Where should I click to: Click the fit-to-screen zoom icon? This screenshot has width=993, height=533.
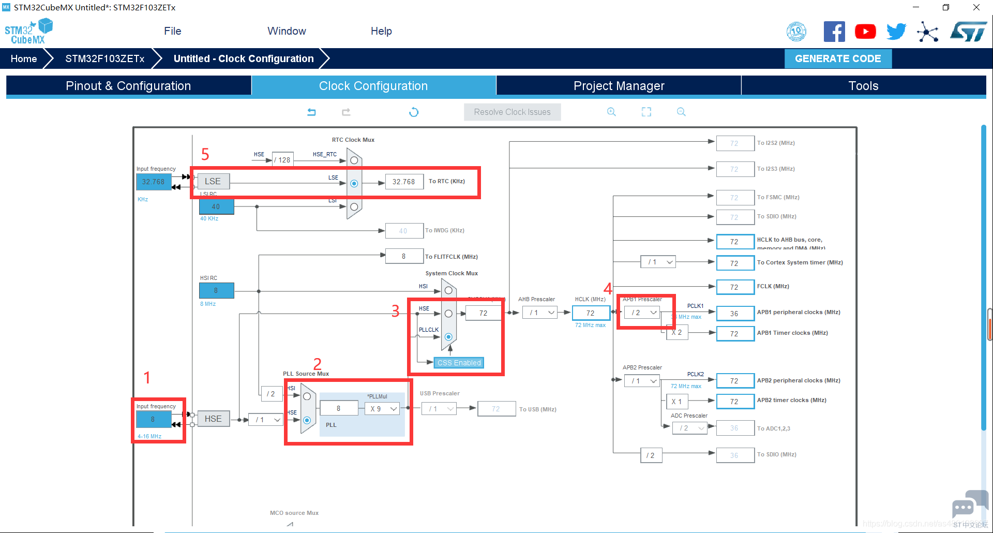[646, 112]
